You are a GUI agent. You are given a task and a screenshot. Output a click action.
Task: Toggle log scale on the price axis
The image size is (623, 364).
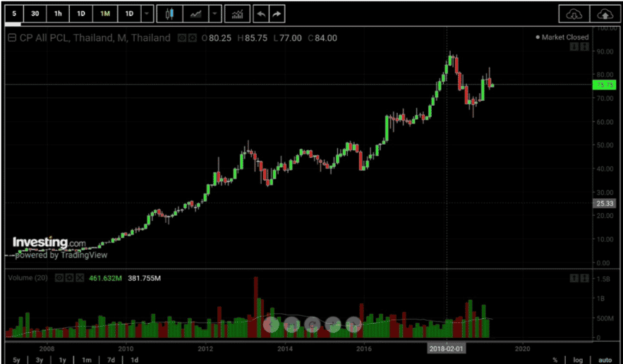(x=578, y=360)
